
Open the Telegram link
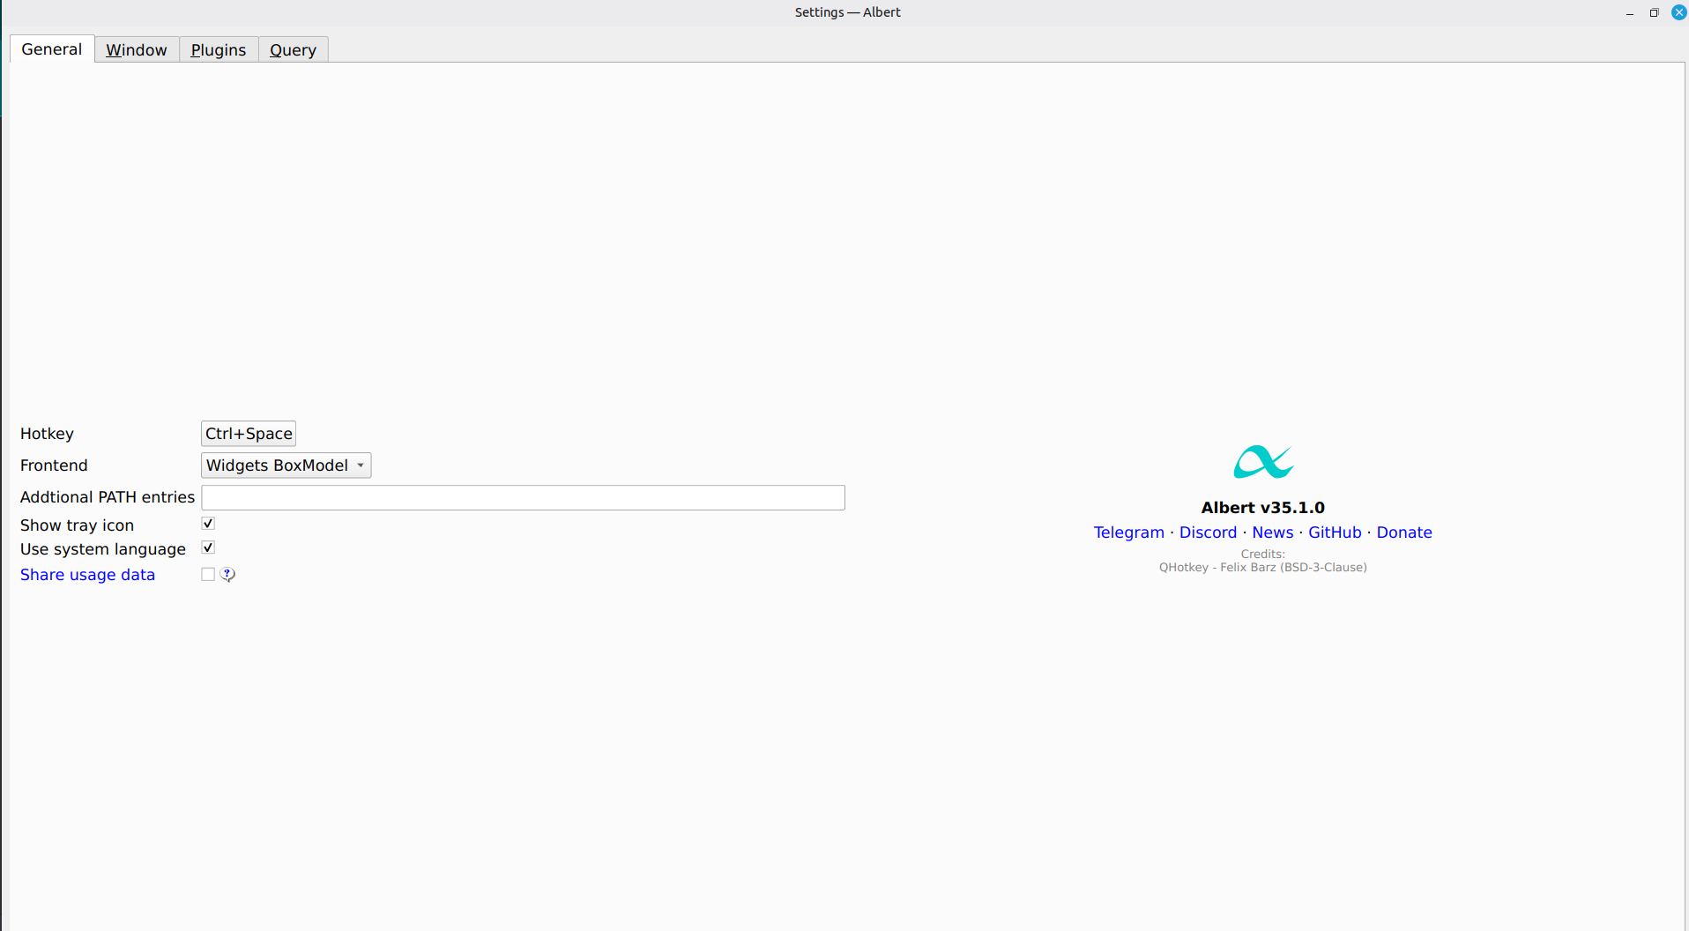point(1128,533)
